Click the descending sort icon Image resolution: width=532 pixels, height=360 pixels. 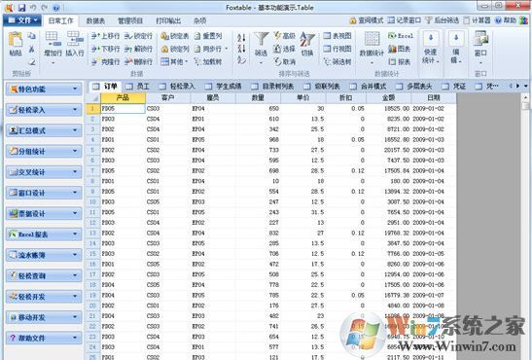coord(241,49)
